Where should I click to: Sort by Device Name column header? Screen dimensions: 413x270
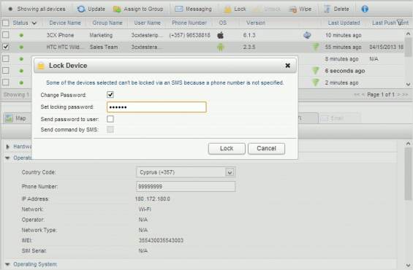click(x=65, y=23)
